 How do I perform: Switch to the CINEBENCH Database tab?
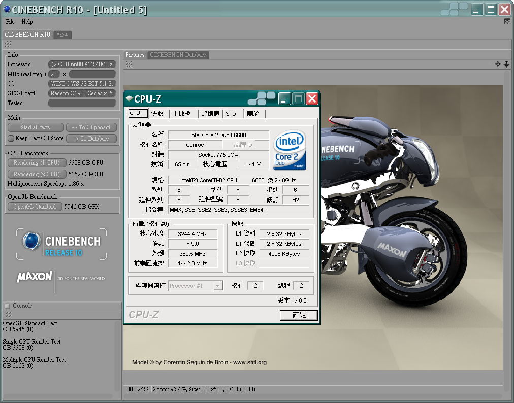(x=178, y=55)
